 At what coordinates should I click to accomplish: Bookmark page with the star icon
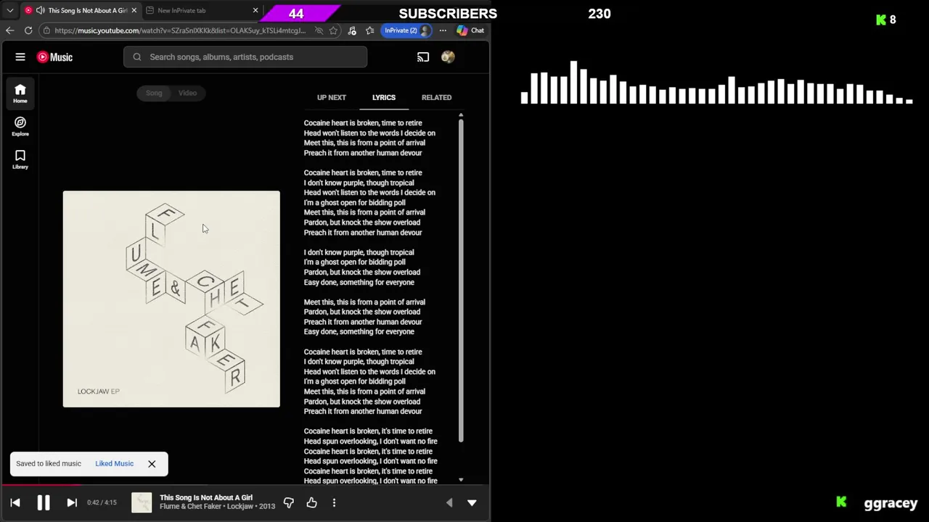[x=333, y=30]
